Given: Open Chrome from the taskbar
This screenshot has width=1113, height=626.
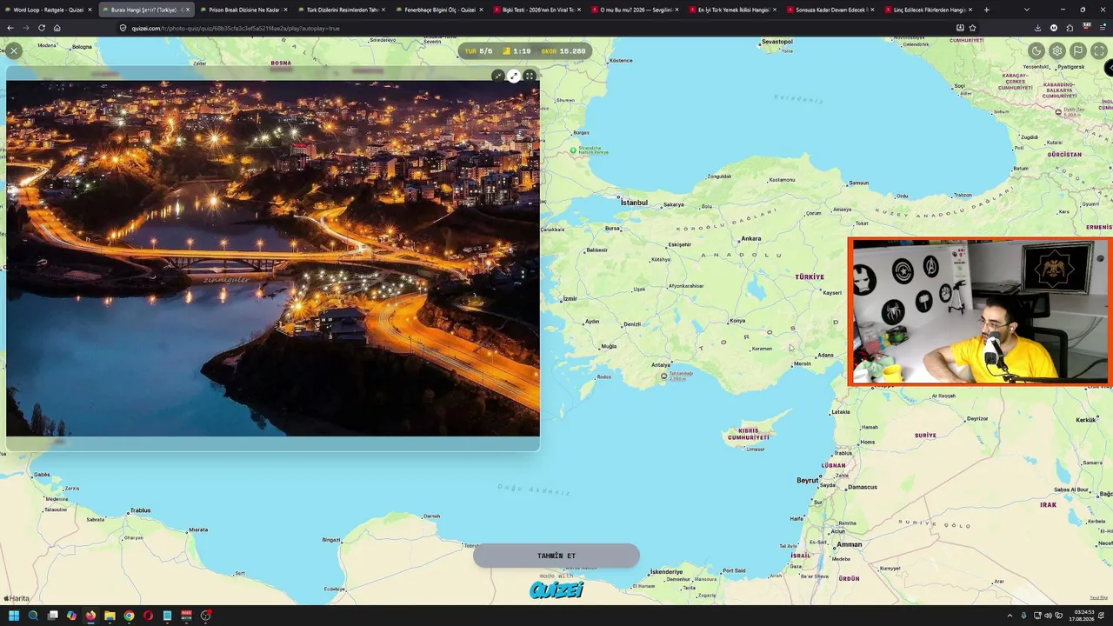Looking at the screenshot, I should pos(129,616).
